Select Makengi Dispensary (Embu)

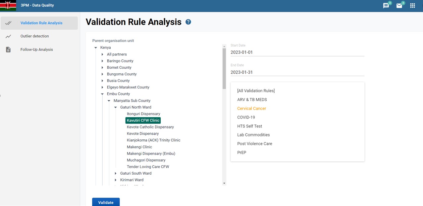coord(151,154)
